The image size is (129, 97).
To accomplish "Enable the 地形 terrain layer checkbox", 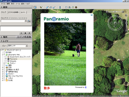I will coord(4,52).
